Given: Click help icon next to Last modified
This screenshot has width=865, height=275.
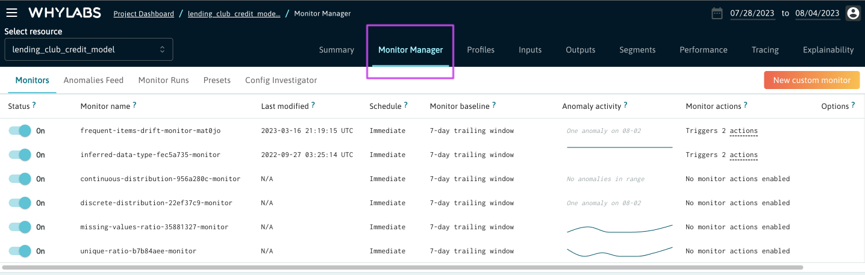Looking at the screenshot, I should pos(313,105).
